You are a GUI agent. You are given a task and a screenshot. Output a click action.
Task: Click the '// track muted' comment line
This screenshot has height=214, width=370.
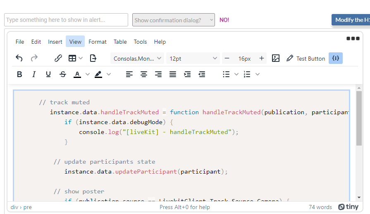pos(64,102)
